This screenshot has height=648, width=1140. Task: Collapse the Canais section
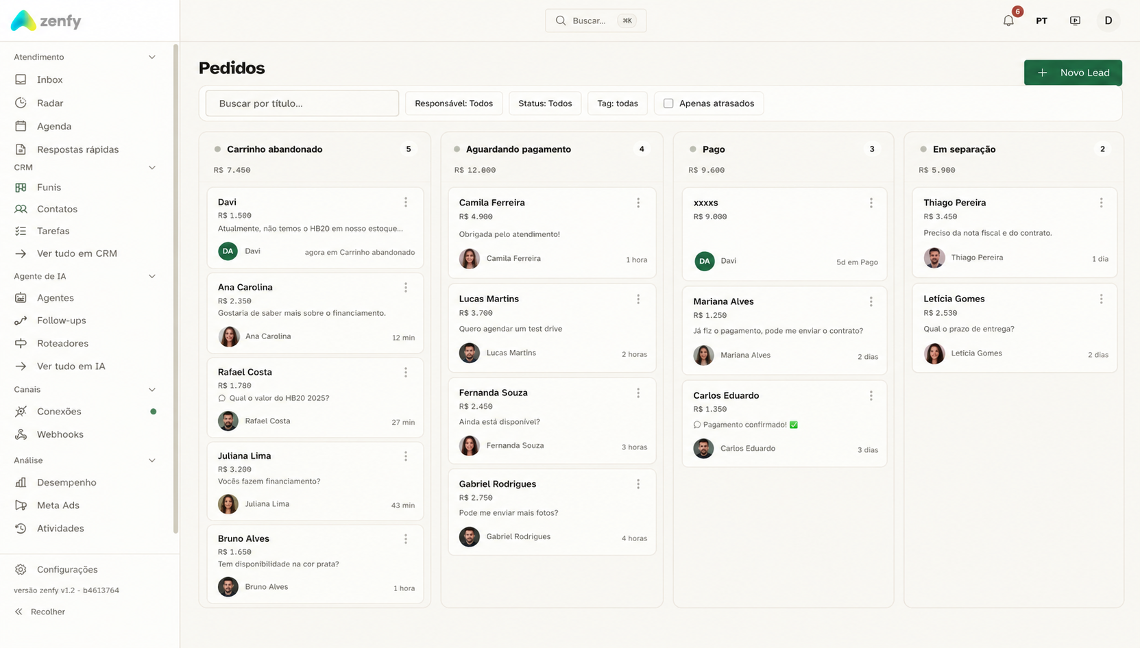click(x=152, y=389)
